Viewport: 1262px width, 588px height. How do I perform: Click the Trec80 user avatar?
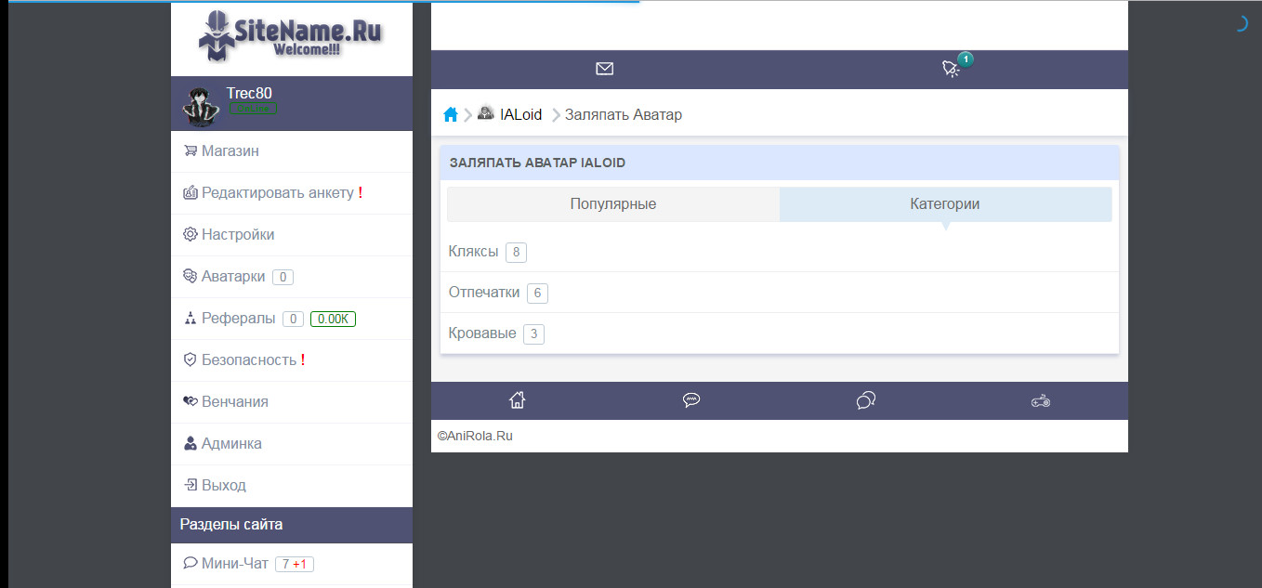(x=199, y=105)
